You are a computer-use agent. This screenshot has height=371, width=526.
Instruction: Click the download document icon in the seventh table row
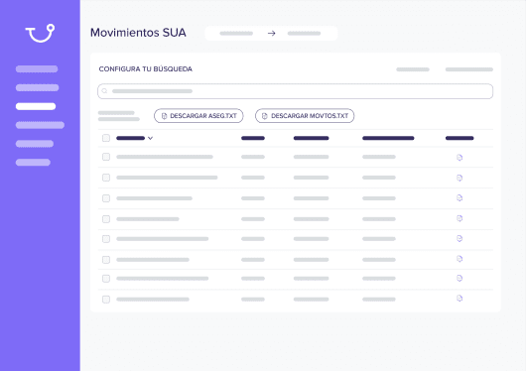460,279
